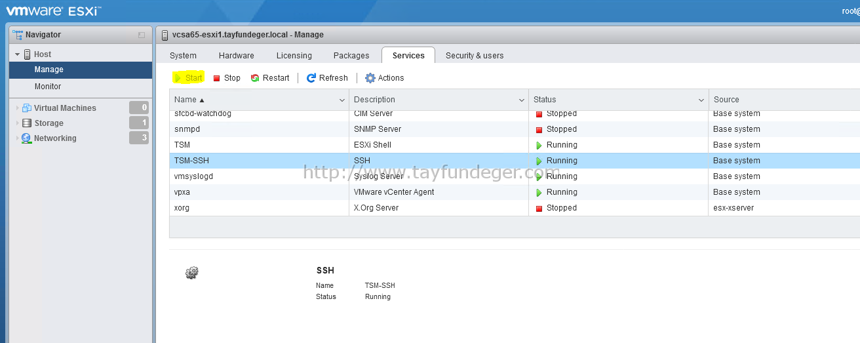
Task: Expand the Networking tree node
Action: click(18, 138)
